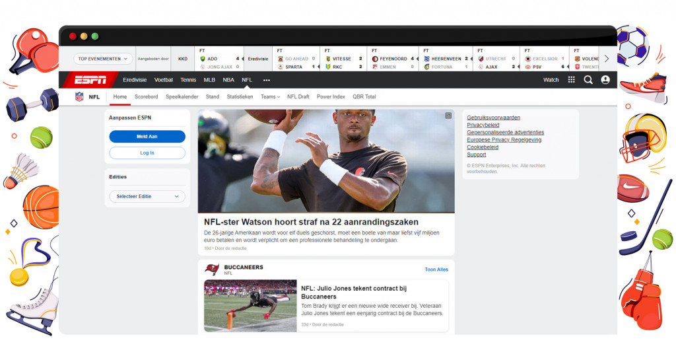Click the Excelsior vs PSV score card
Viewport: 676px width, 360px height.
coord(545,59)
